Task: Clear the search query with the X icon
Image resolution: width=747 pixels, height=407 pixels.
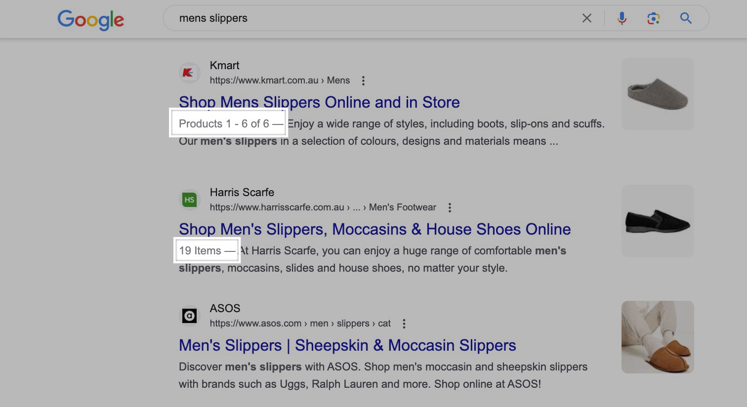Action: coord(587,18)
